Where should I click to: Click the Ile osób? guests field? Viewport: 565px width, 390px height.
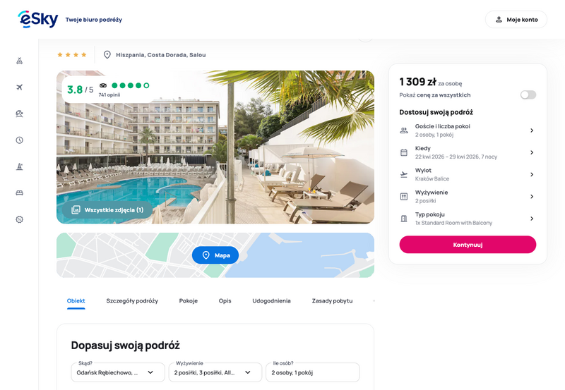312,372
